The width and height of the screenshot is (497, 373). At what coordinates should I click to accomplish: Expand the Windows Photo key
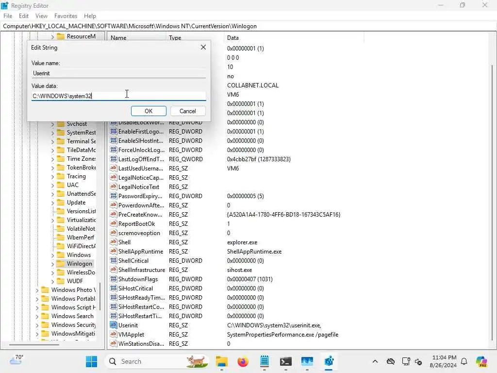(37, 290)
